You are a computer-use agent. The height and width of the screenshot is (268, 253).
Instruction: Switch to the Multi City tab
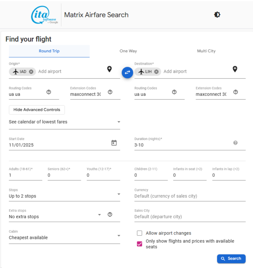206,51
